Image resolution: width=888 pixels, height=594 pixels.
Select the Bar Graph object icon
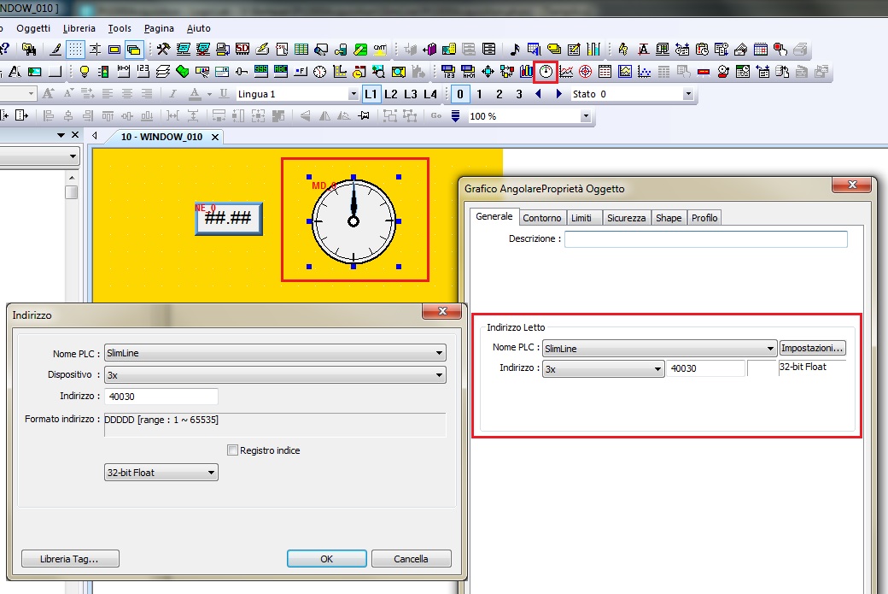coord(527,72)
